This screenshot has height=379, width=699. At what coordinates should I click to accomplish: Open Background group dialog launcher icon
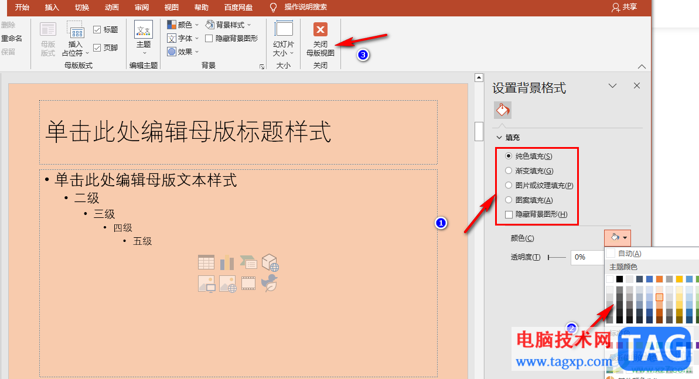point(262,66)
